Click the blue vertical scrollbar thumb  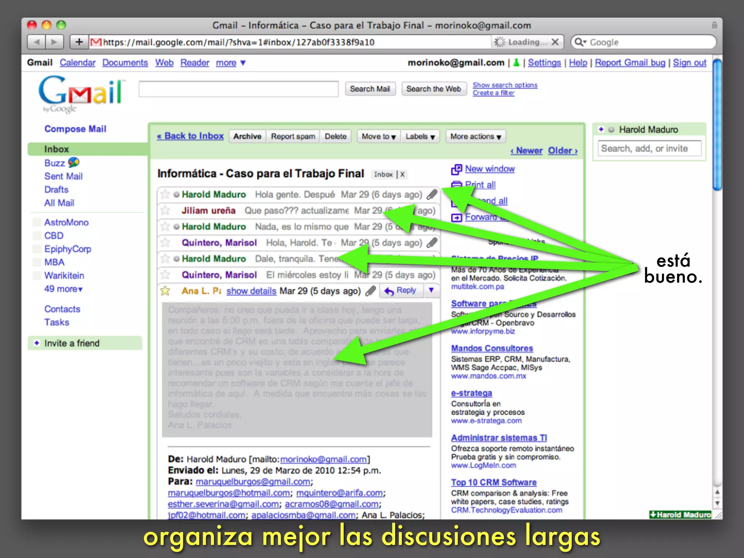(x=717, y=124)
